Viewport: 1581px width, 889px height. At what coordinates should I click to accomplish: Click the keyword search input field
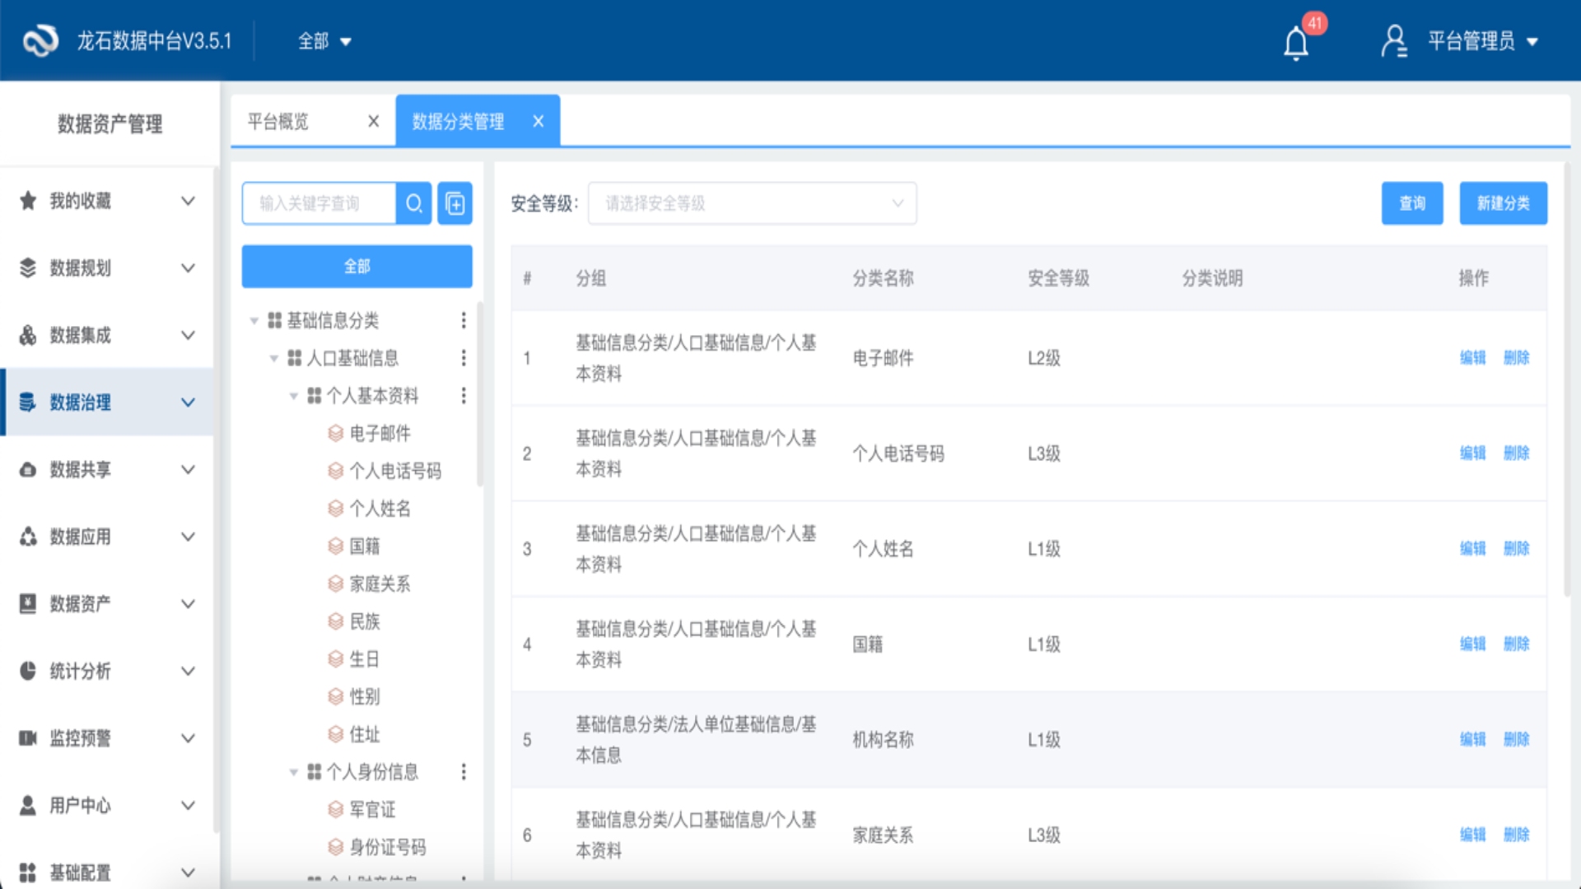[x=319, y=203]
